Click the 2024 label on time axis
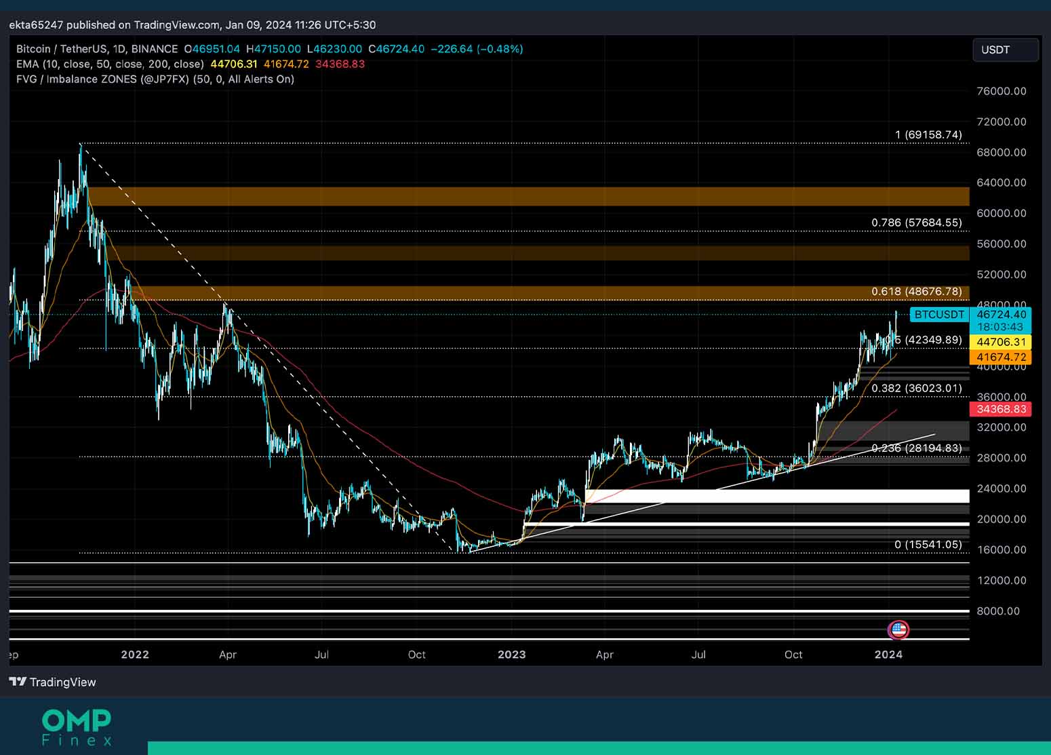 point(888,654)
